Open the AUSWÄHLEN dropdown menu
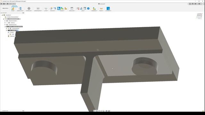Screen dimensions: 205x115 pos(108,11)
